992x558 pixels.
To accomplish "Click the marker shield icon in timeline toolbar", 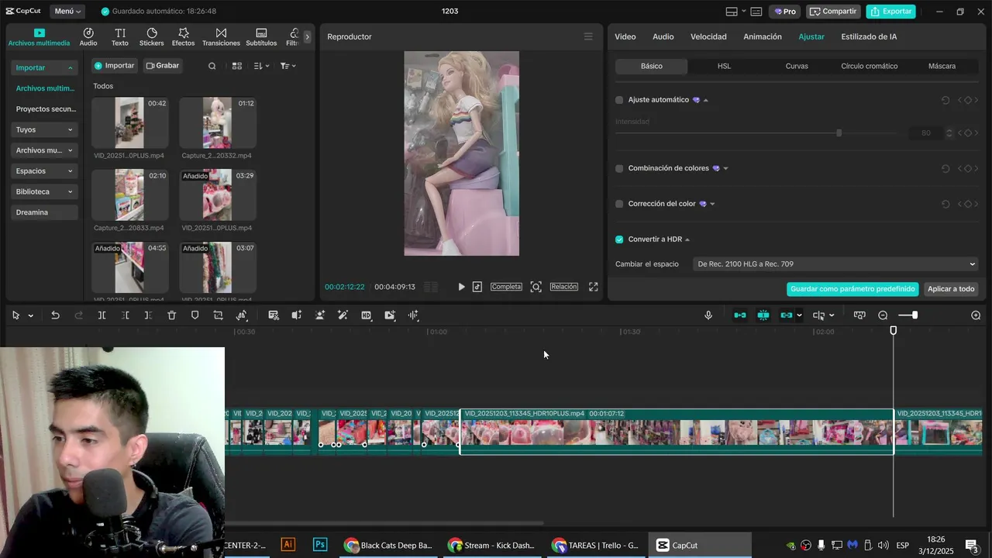I will pyautogui.click(x=195, y=315).
